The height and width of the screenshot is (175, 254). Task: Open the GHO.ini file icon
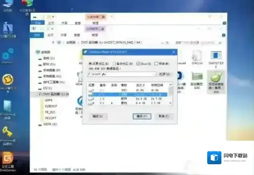point(196,57)
